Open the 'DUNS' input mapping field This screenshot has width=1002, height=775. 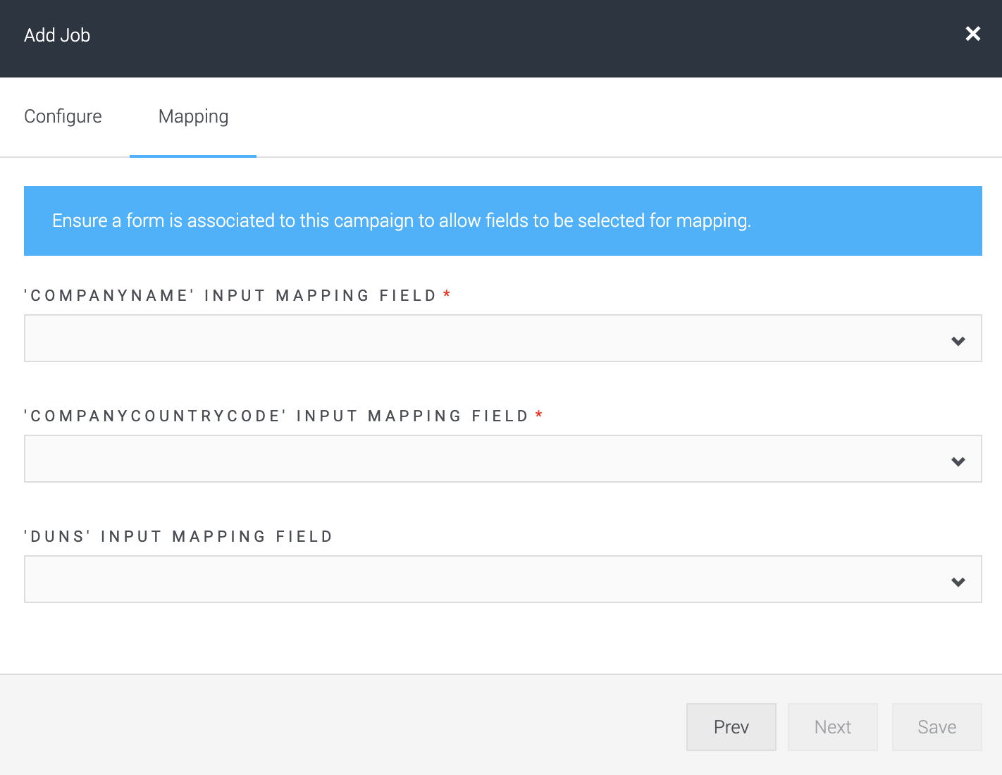coord(486,579)
